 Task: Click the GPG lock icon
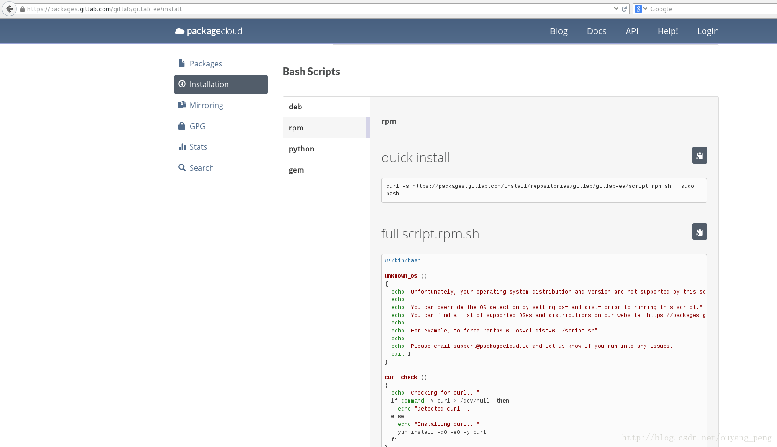tap(182, 126)
